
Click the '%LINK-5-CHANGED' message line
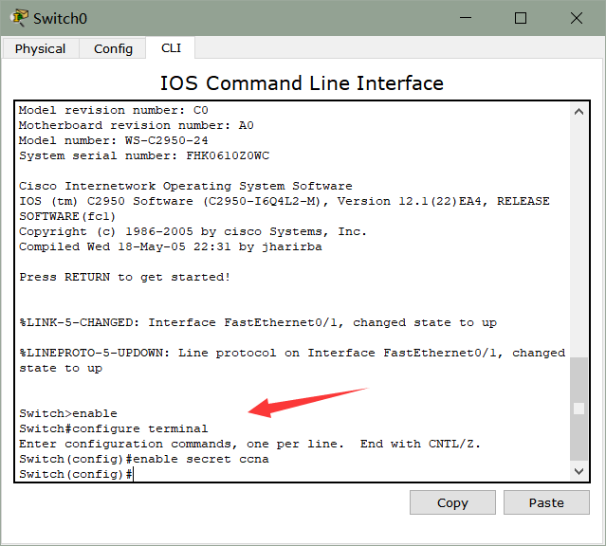[x=258, y=322]
